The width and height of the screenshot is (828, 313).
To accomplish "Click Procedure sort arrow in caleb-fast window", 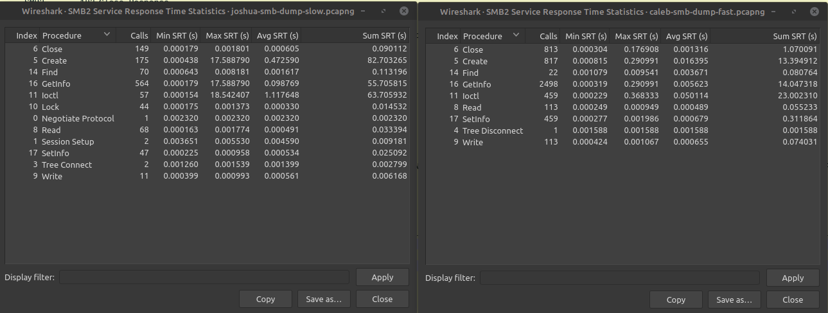I will pos(515,36).
